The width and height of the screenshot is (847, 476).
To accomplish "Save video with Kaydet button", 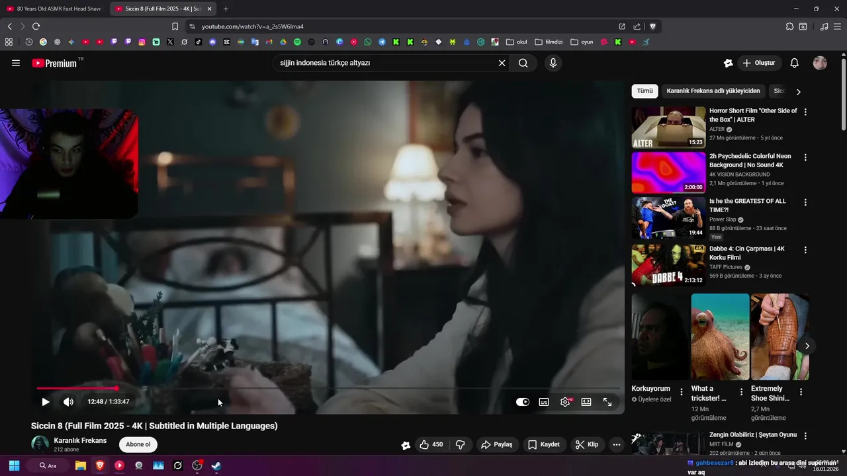I will (x=544, y=444).
